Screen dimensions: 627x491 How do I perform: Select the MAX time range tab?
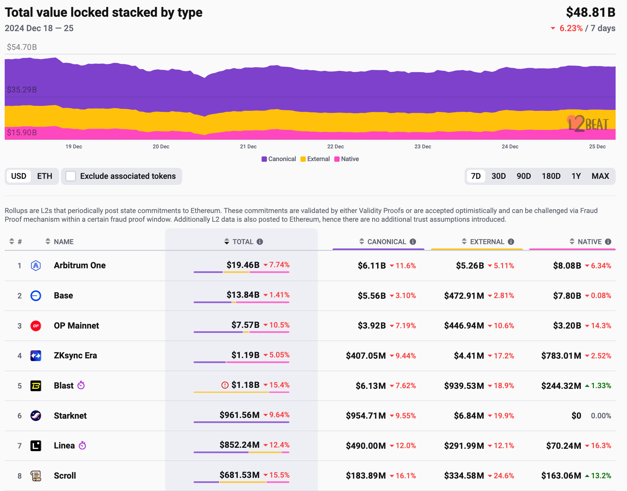click(x=600, y=176)
